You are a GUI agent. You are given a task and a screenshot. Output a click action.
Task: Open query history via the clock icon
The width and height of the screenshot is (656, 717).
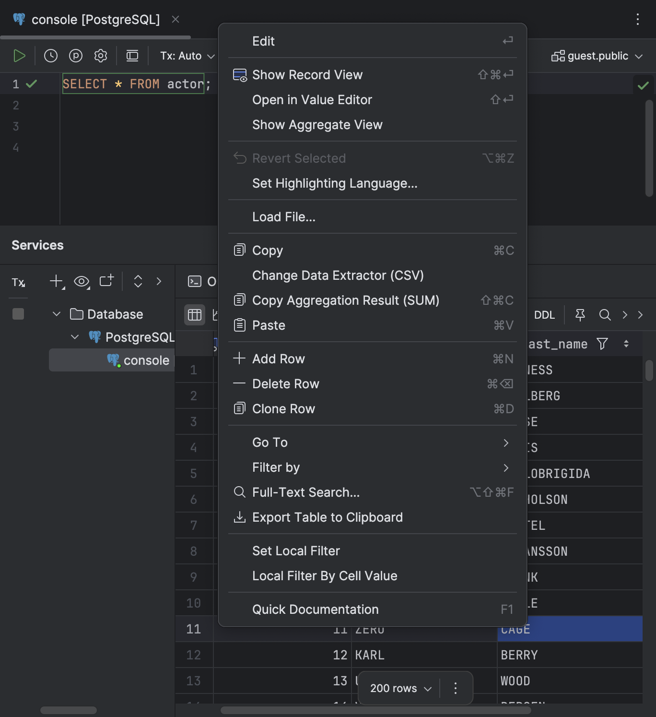51,55
